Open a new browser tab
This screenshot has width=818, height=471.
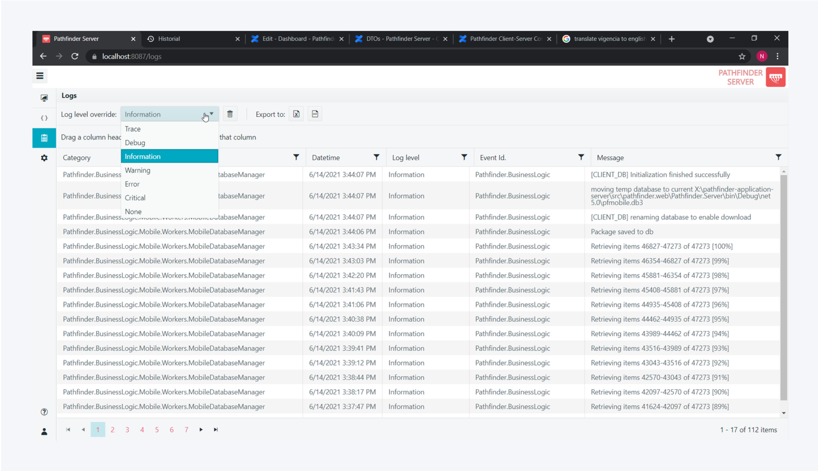(671, 39)
